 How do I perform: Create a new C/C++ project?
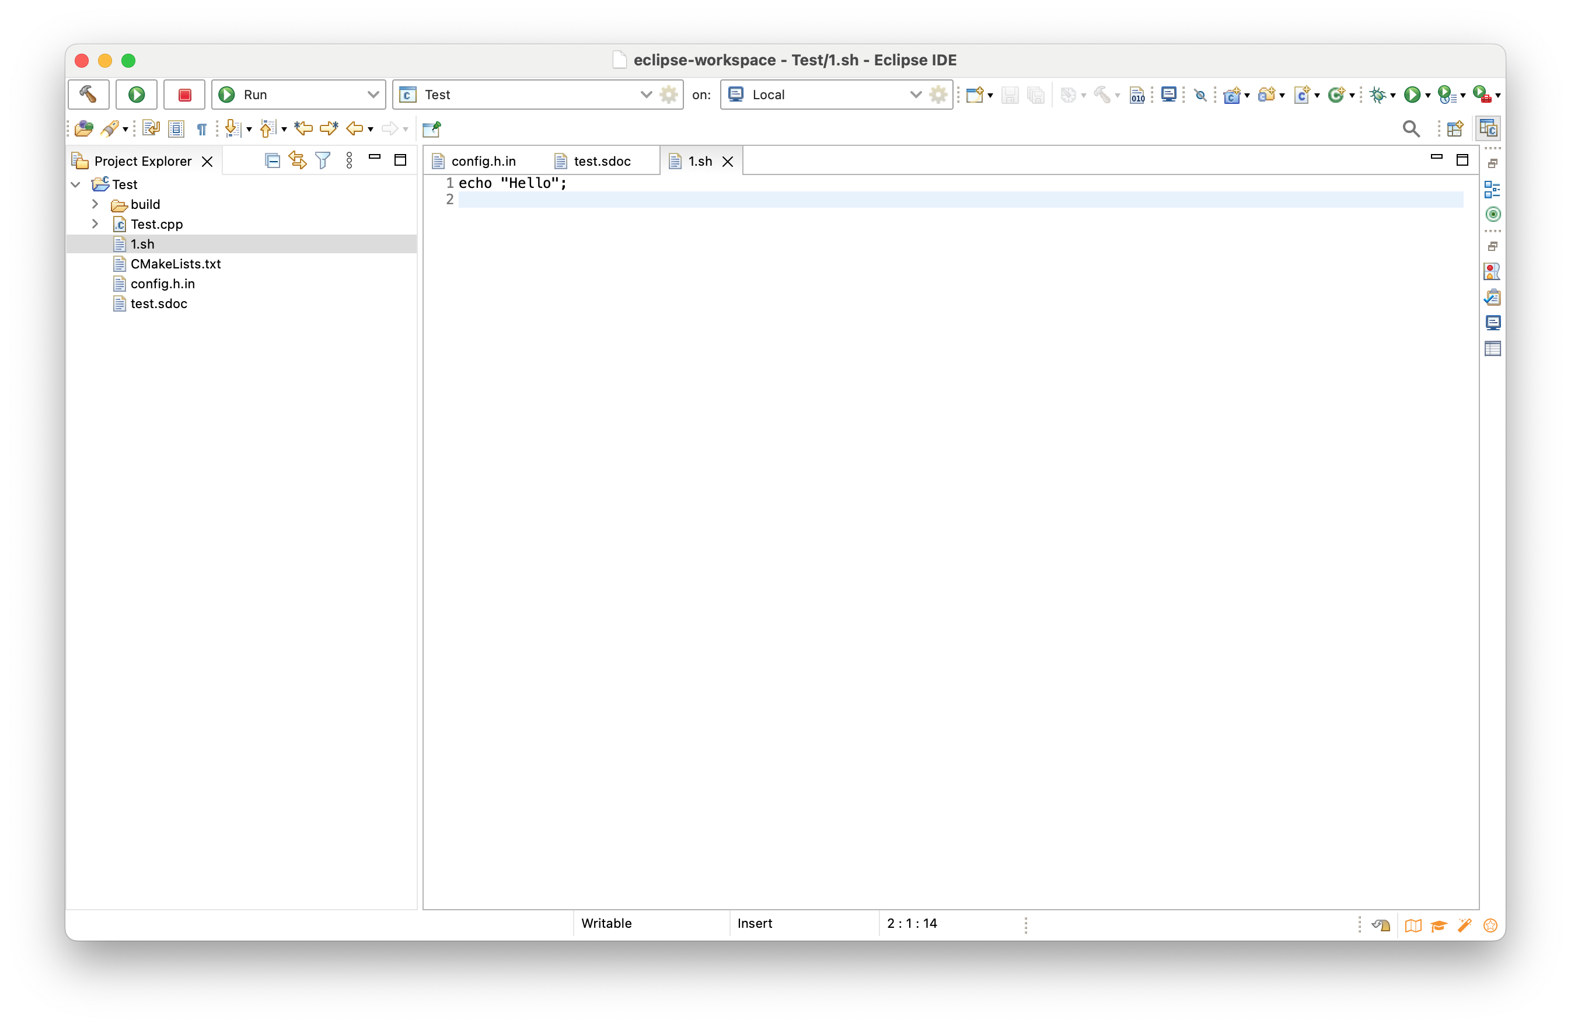point(1234,95)
